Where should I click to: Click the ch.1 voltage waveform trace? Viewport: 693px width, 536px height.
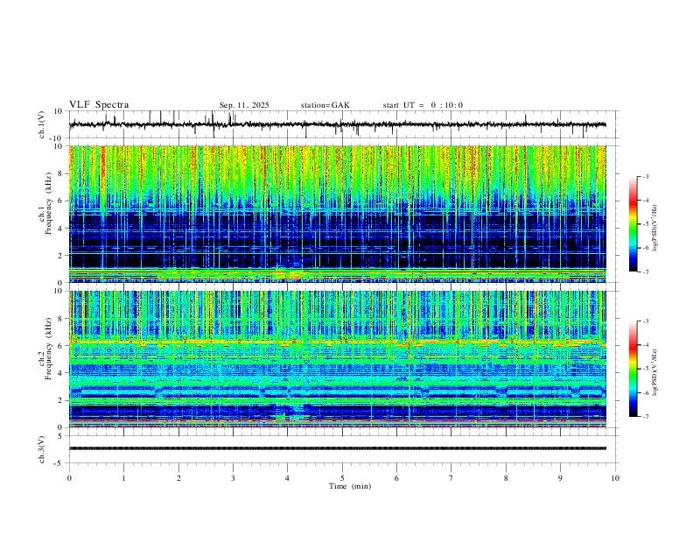point(338,124)
